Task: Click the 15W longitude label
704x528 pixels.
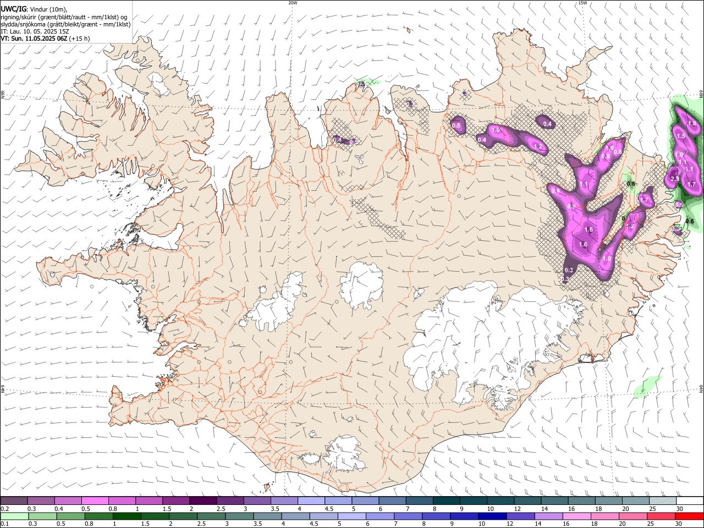Action: tap(582, 3)
